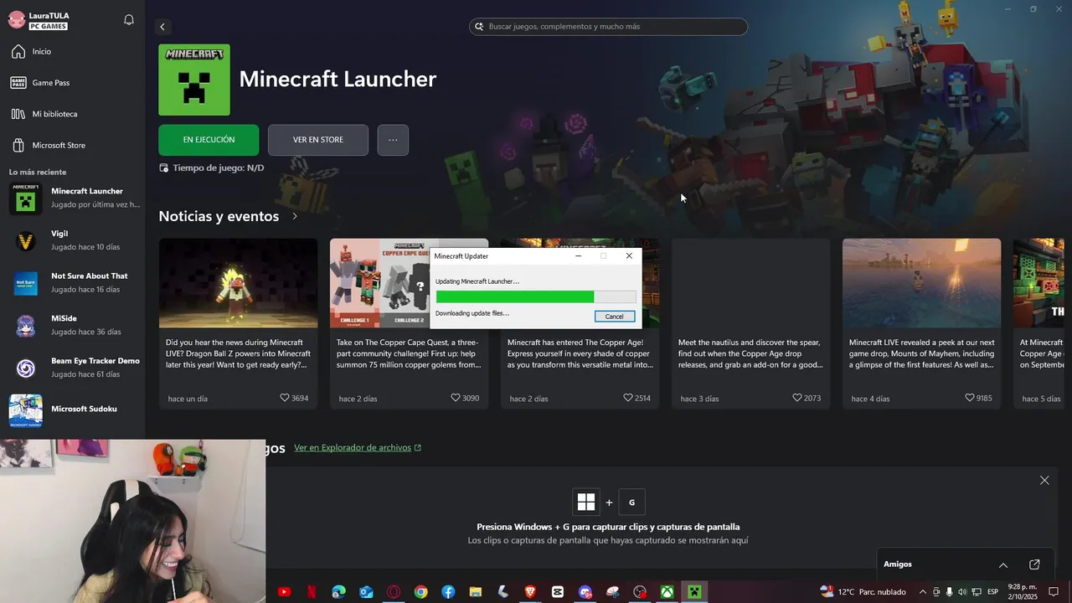Screen dimensions: 1072x603
Task: Open Opera browser from the taskbar
Action: pyautogui.click(x=394, y=592)
